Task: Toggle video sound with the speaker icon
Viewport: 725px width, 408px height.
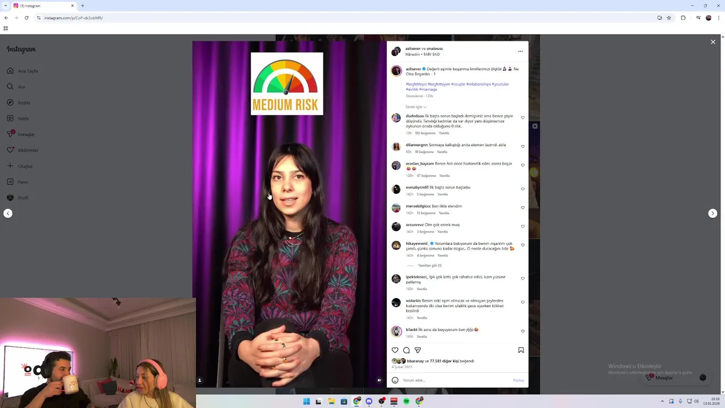Action: 379,380
